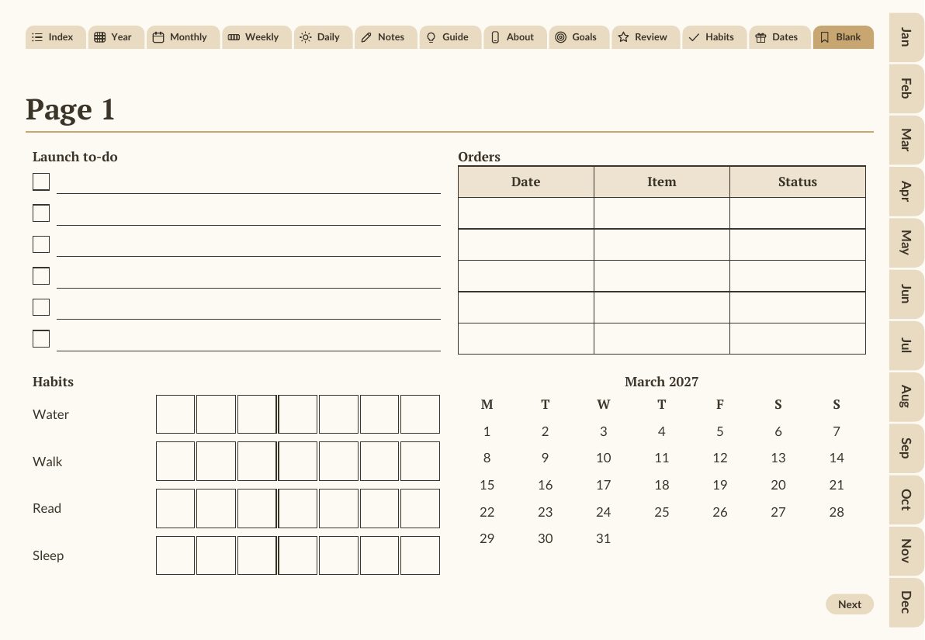Open the Nov month tab
Screen dimensions: 925x640
[906, 551]
